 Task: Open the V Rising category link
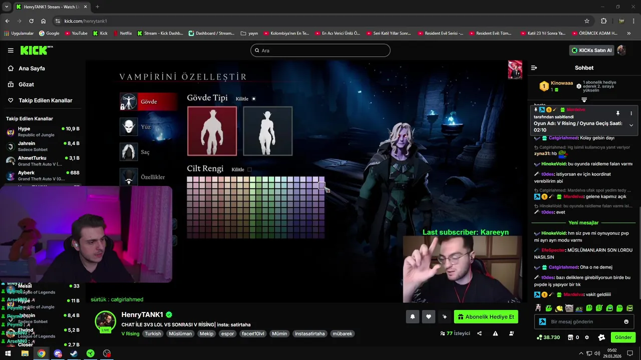click(130, 333)
